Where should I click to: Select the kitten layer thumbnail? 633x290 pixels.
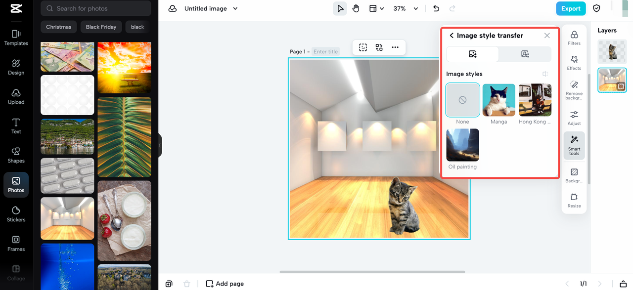point(612,52)
